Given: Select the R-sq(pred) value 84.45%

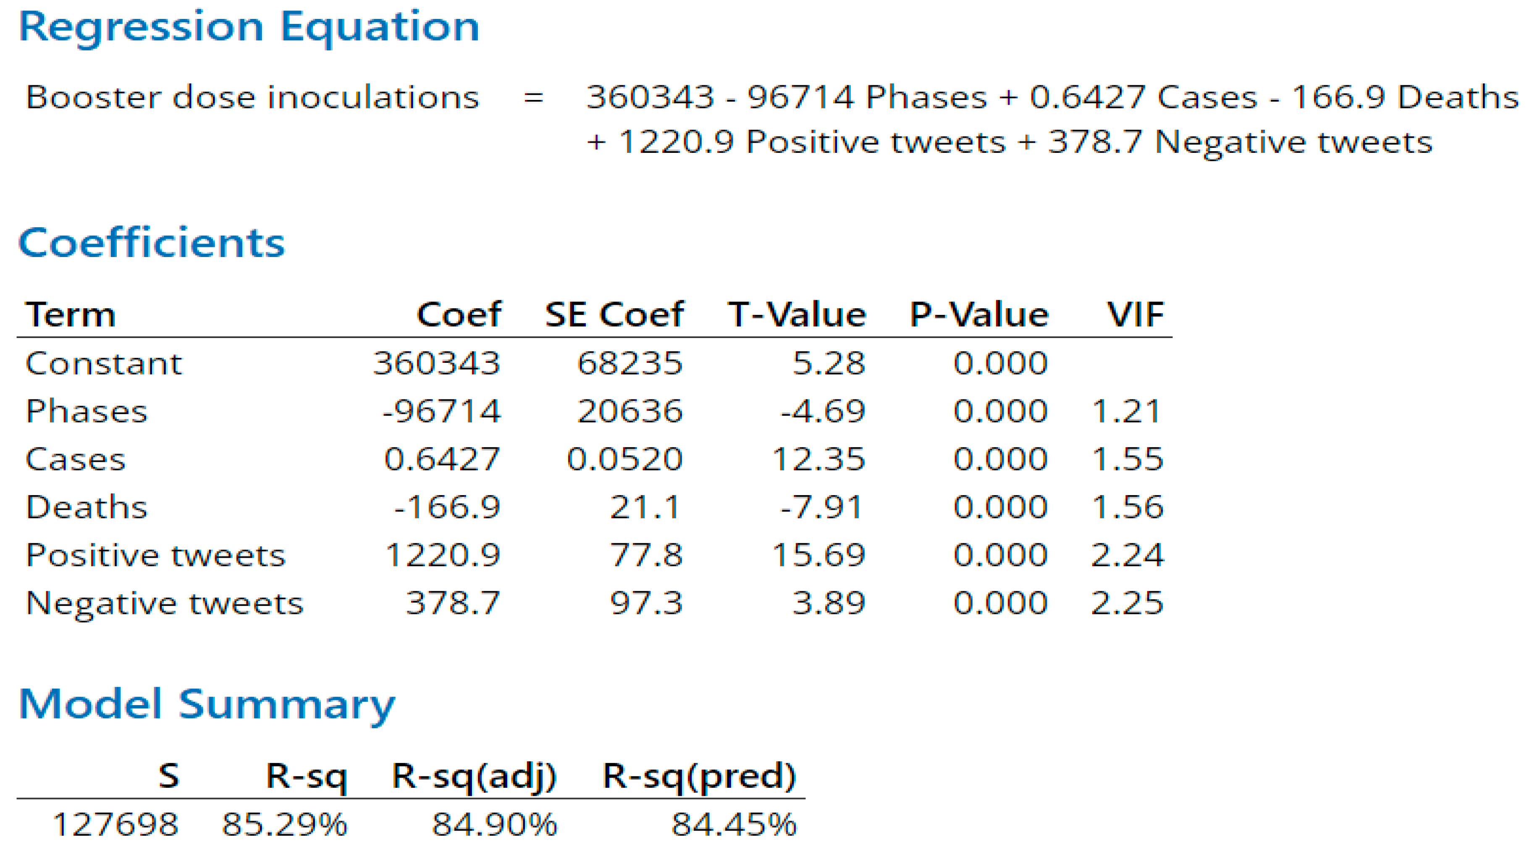Looking at the screenshot, I should pyautogui.click(x=734, y=825).
